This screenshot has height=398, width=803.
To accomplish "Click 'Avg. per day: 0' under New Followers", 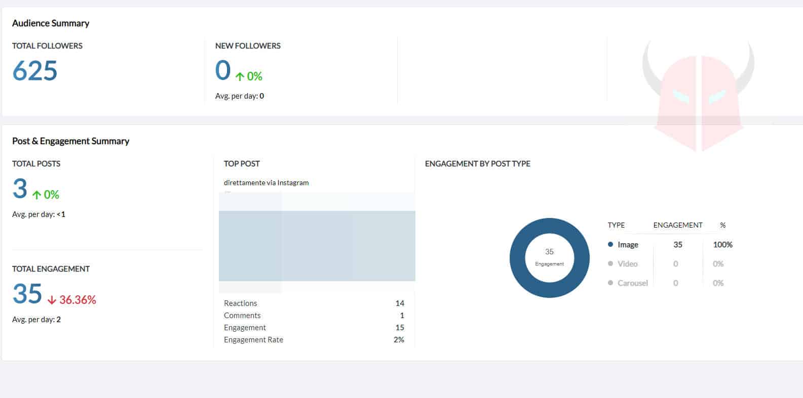I will tap(240, 96).
